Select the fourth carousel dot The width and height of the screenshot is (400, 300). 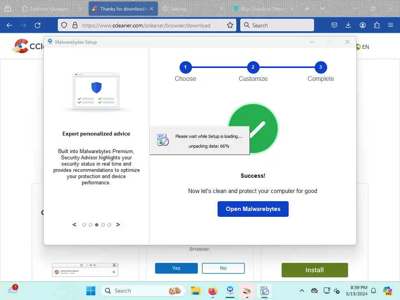pos(103,225)
